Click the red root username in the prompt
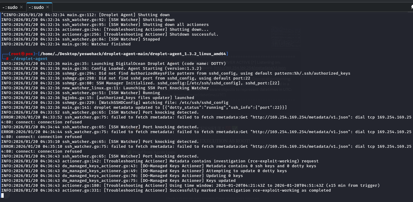The width and height of the screenshot is (413, 202). coord(16,54)
